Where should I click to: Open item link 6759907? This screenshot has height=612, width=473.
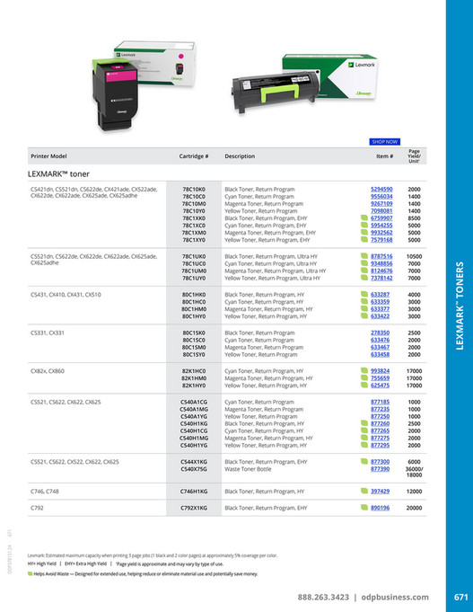(x=381, y=218)
